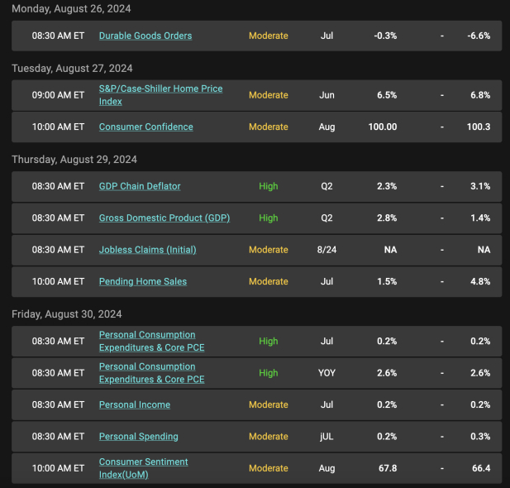
Task: Click the Thursday, August 29, 2024 header
Action: [x=74, y=160]
